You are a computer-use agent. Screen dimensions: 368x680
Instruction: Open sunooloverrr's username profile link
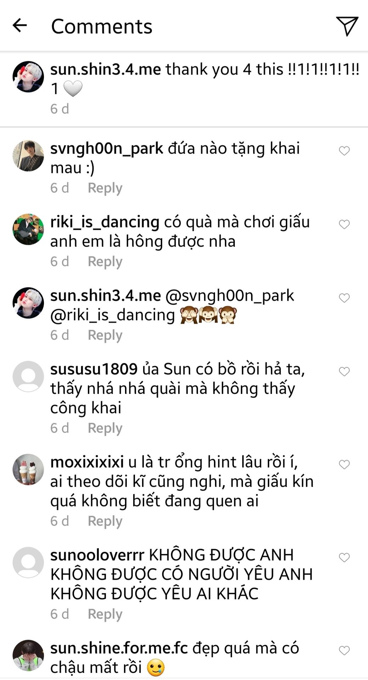click(x=97, y=555)
